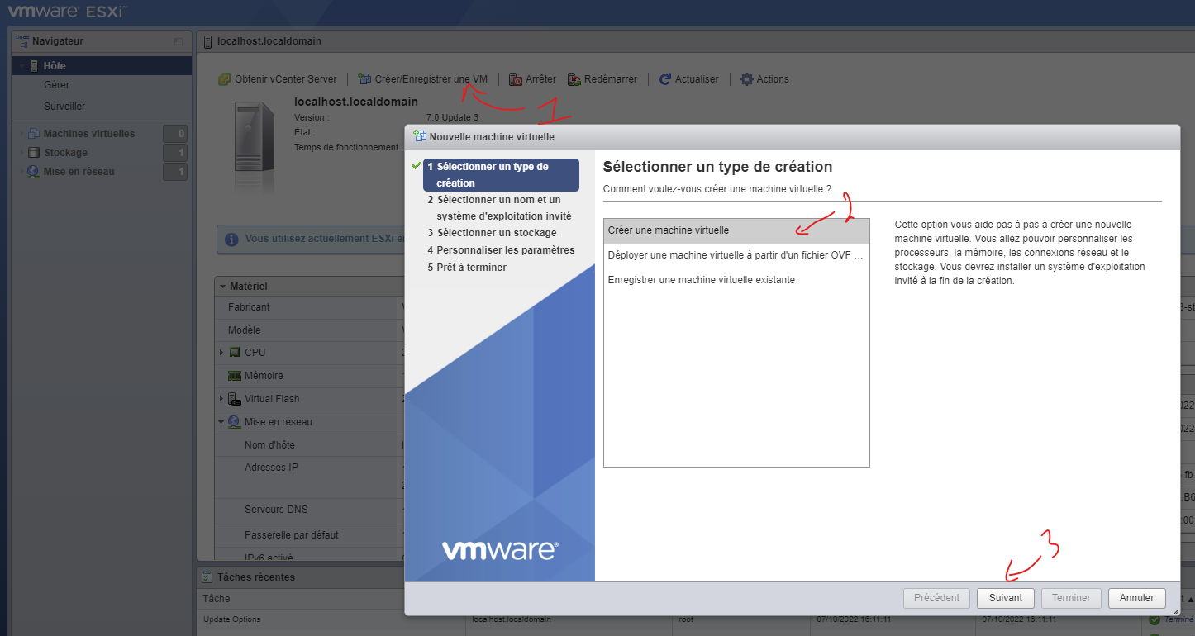Screen dimensions: 1195x636
Task: Click the Arrêter power-off icon
Action: point(516,79)
